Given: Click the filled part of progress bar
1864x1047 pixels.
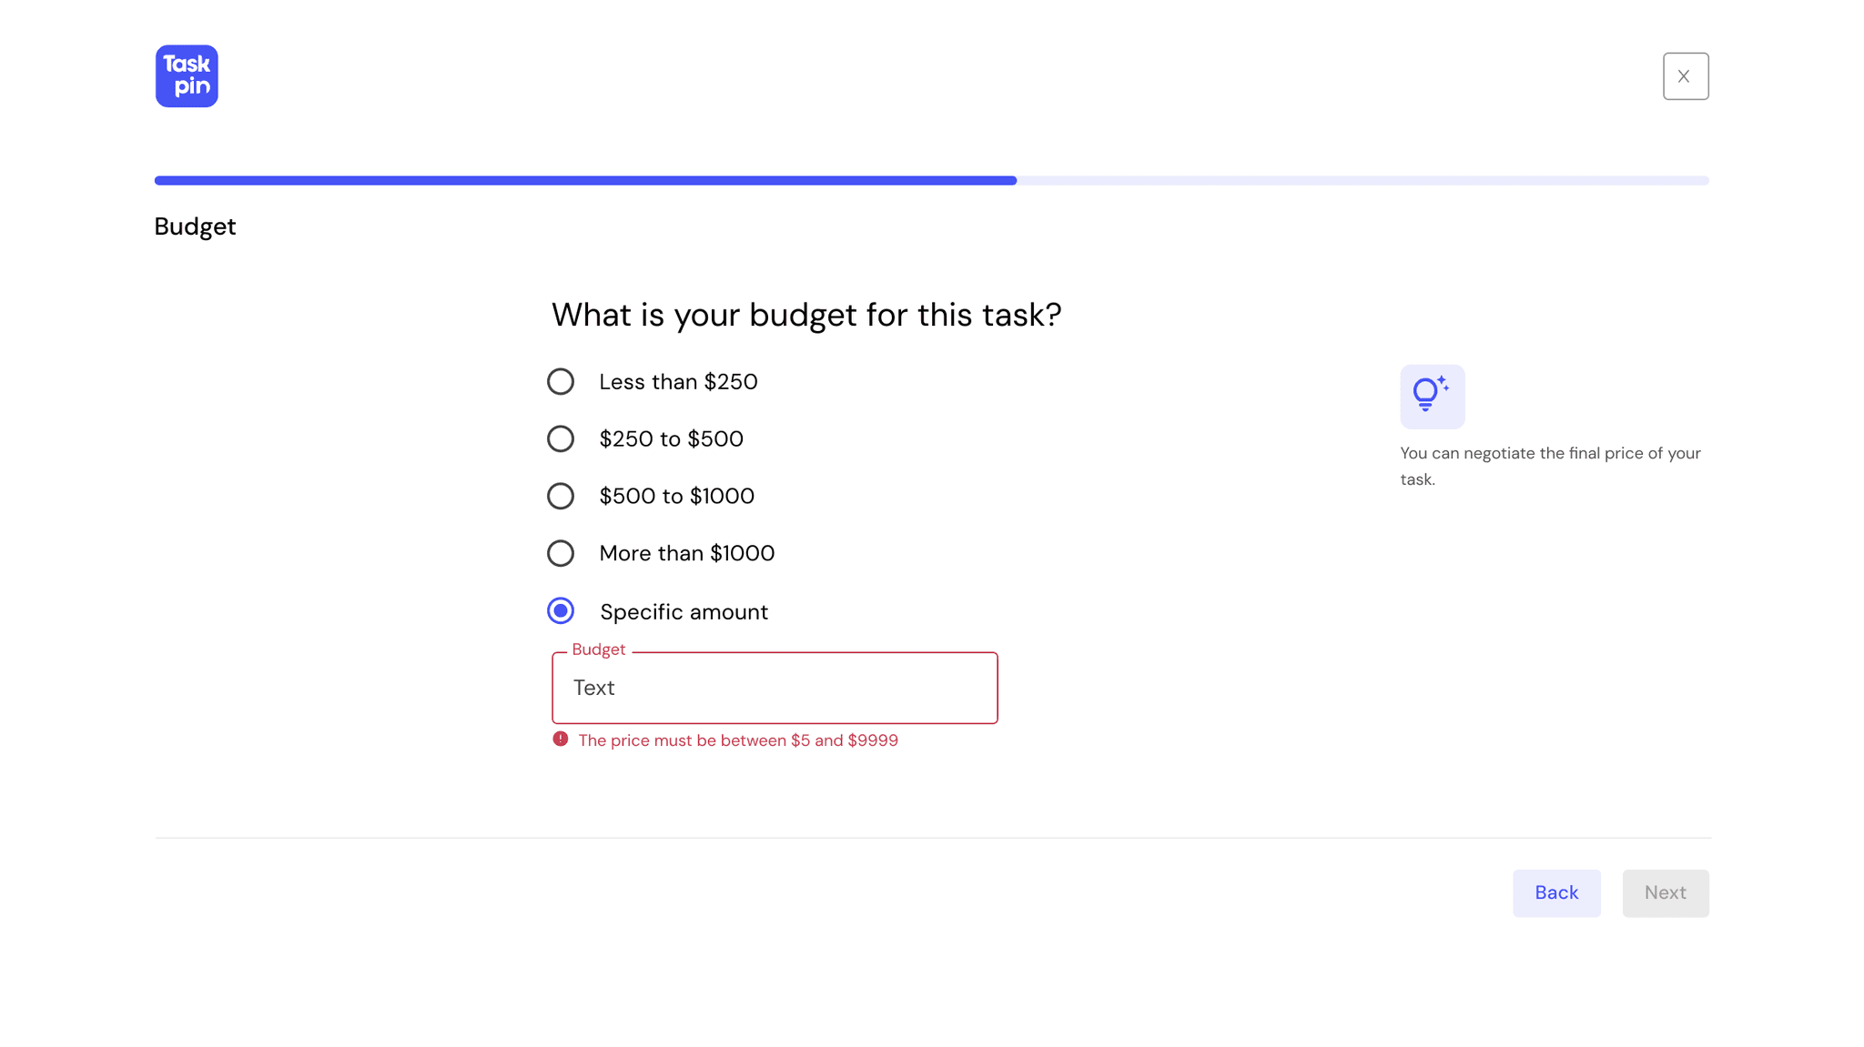Looking at the screenshot, I should [584, 180].
